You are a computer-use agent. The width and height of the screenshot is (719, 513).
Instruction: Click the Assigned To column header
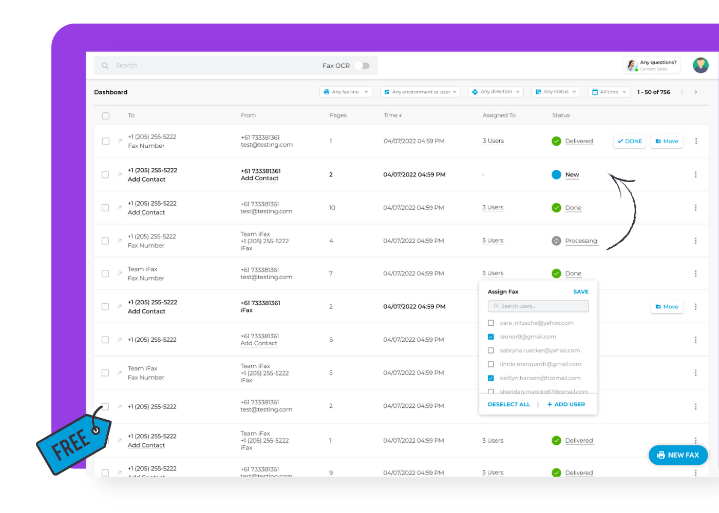coord(499,115)
